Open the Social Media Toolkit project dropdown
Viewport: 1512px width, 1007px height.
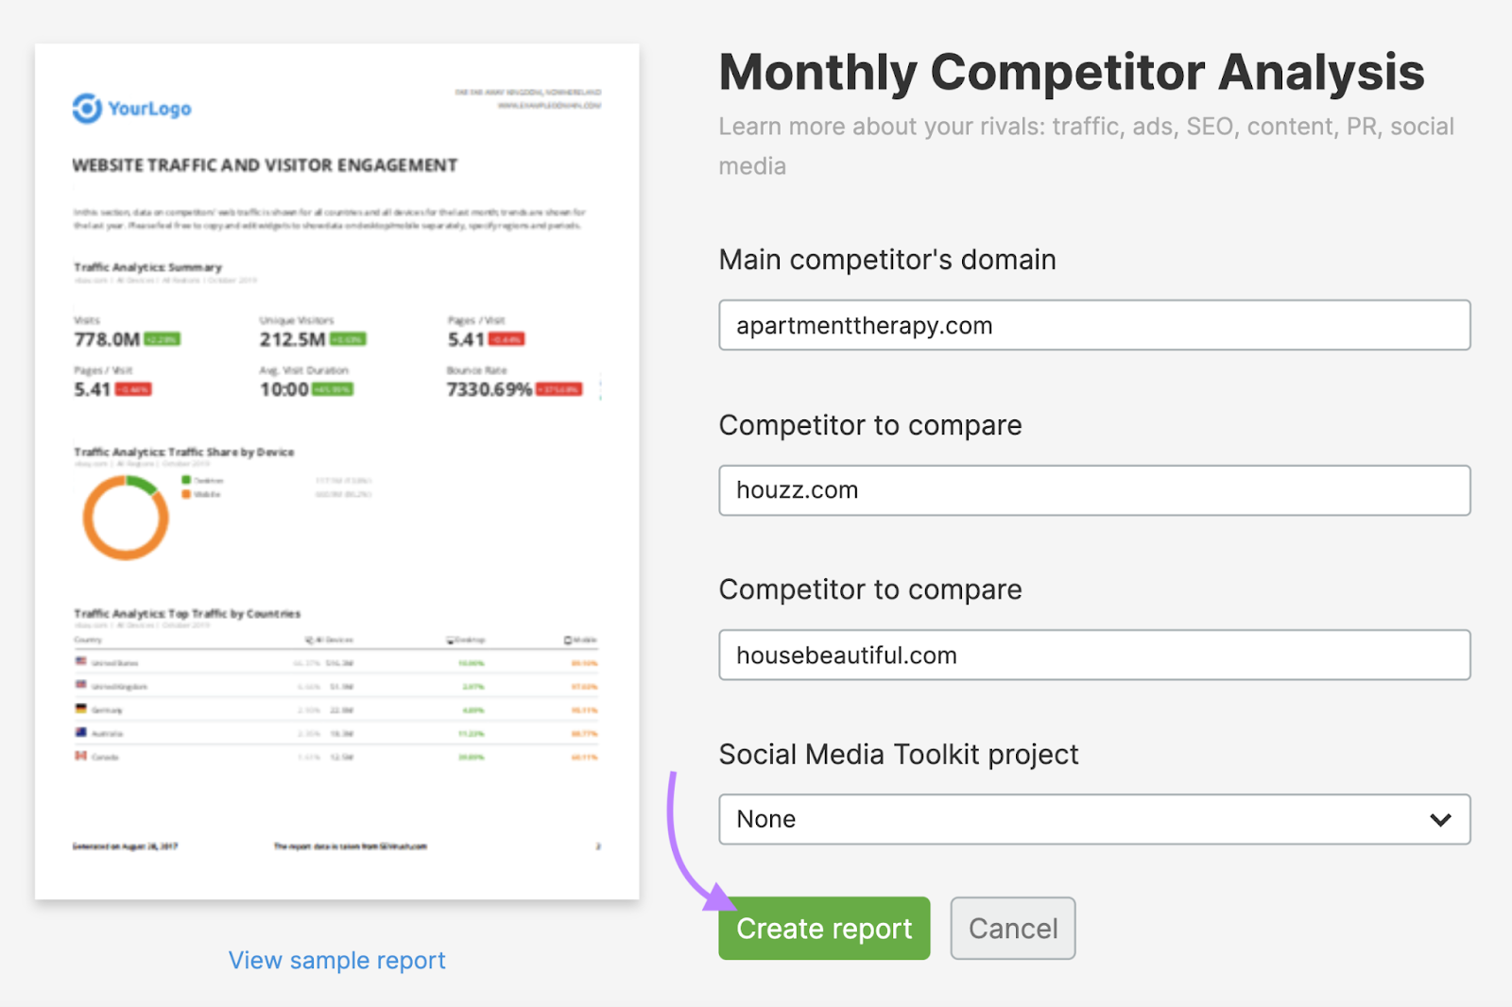(1093, 819)
